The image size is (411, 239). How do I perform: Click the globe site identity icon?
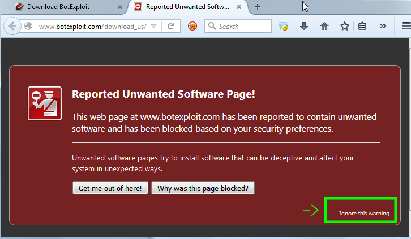pos(28,26)
